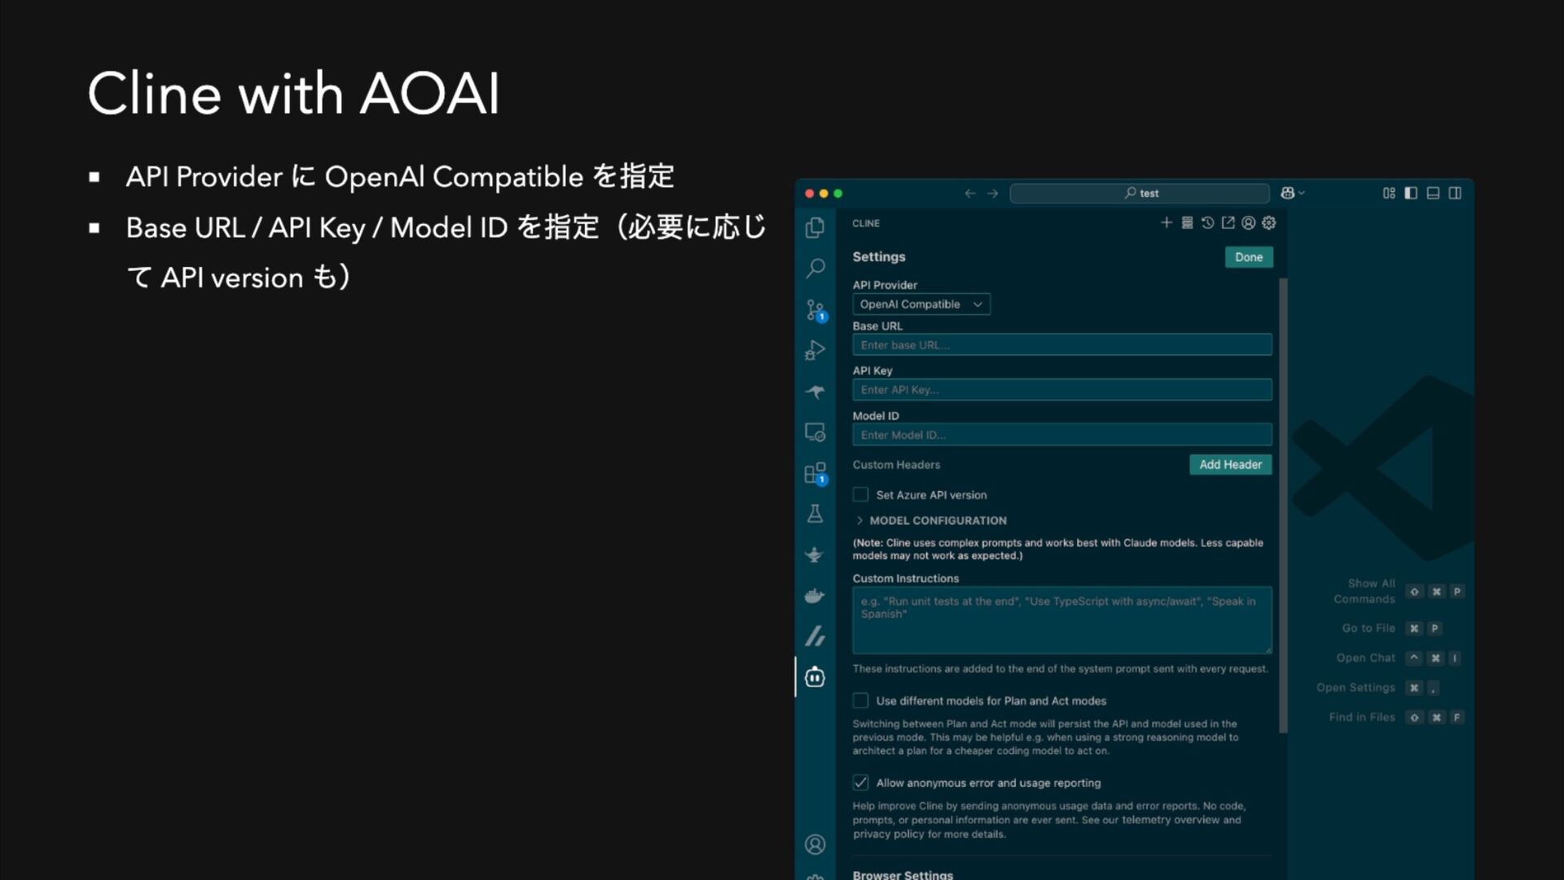Enable the Set Azure API version checkbox

[860, 495]
